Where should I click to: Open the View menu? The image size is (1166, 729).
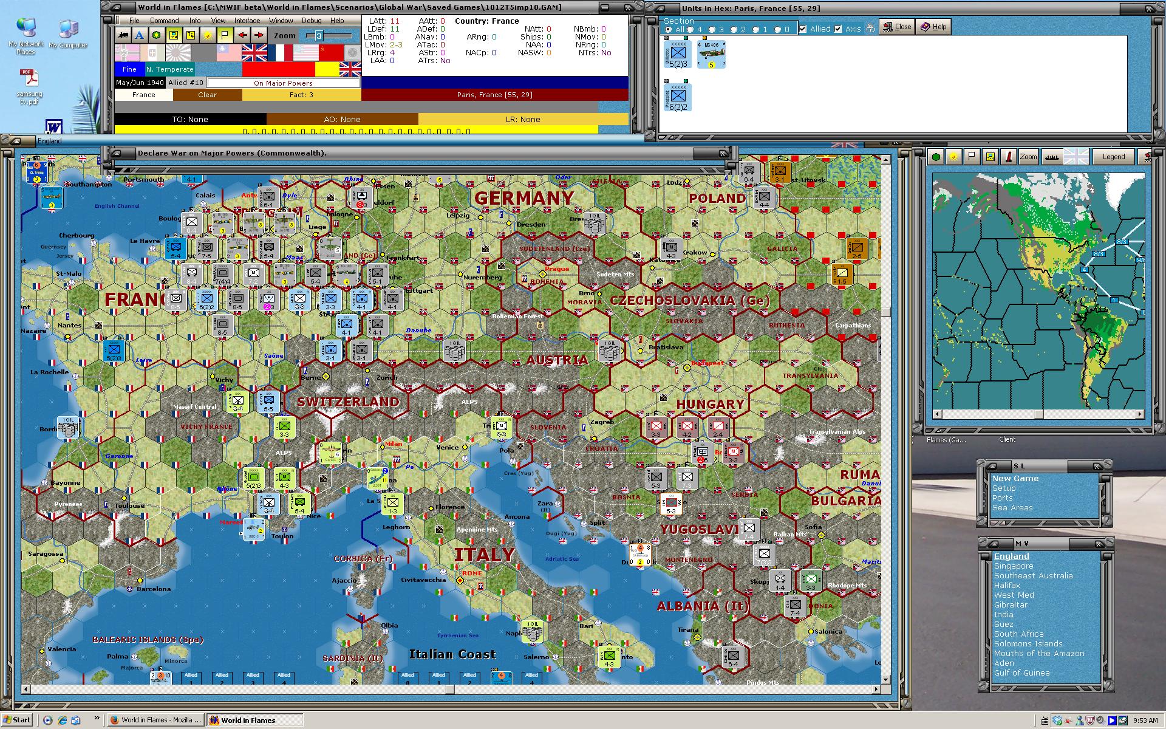218,21
